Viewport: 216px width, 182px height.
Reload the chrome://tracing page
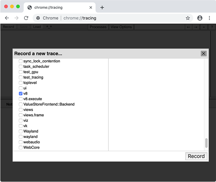(x=26, y=18)
